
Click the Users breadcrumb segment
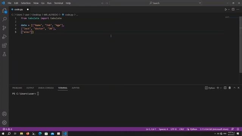pos(19,15)
